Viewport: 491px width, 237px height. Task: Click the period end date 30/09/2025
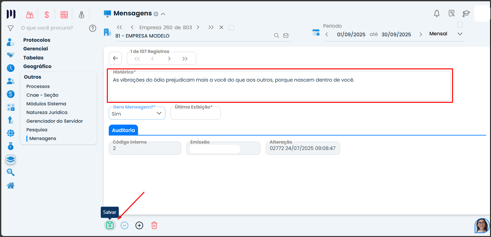coord(396,34)
